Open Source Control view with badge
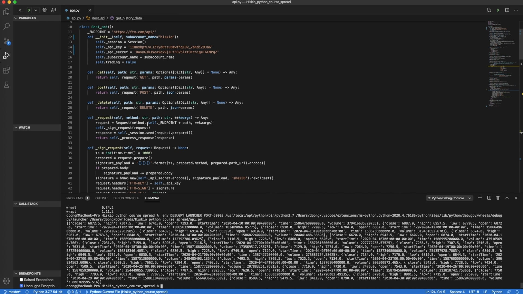The height and width of the screenshot is (294, 523). (6, 41)
